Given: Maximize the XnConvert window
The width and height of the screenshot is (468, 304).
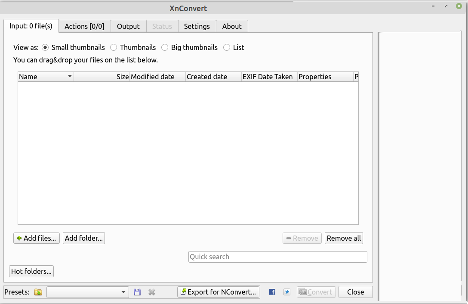Looking at the screenshot, I should [x=446, y=6].
